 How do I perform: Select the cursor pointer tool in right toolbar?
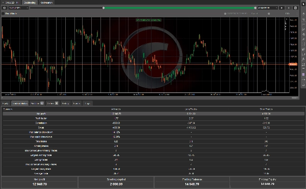click(x=303, y=4)
